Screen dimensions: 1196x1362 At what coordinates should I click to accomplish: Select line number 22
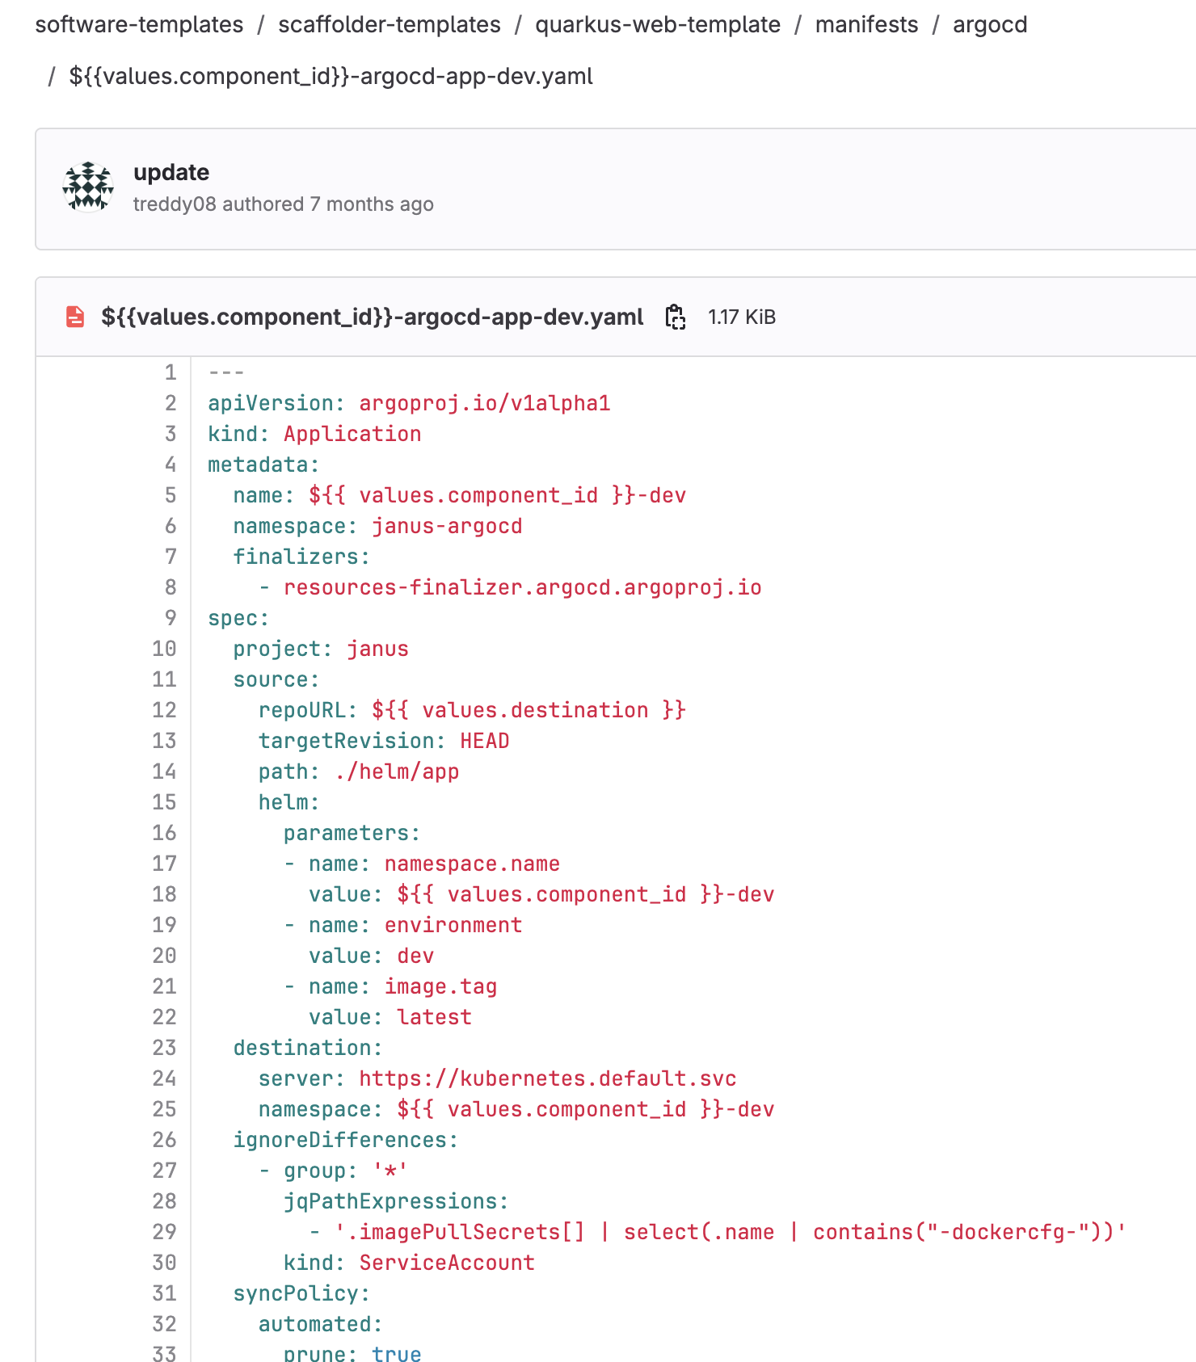[x=164, y=1017]
